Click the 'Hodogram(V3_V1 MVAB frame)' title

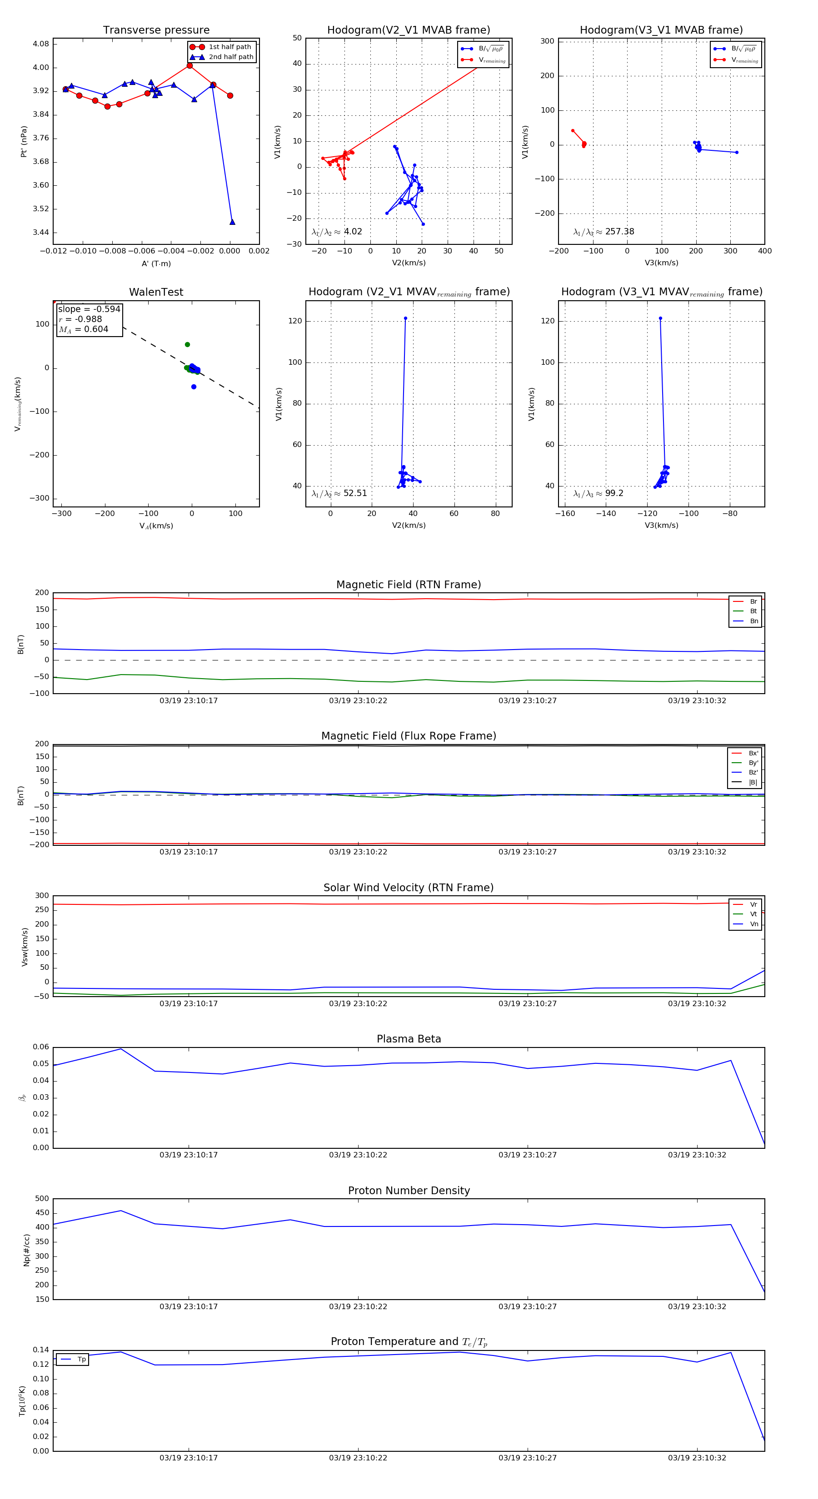click(x=661, y=30)
